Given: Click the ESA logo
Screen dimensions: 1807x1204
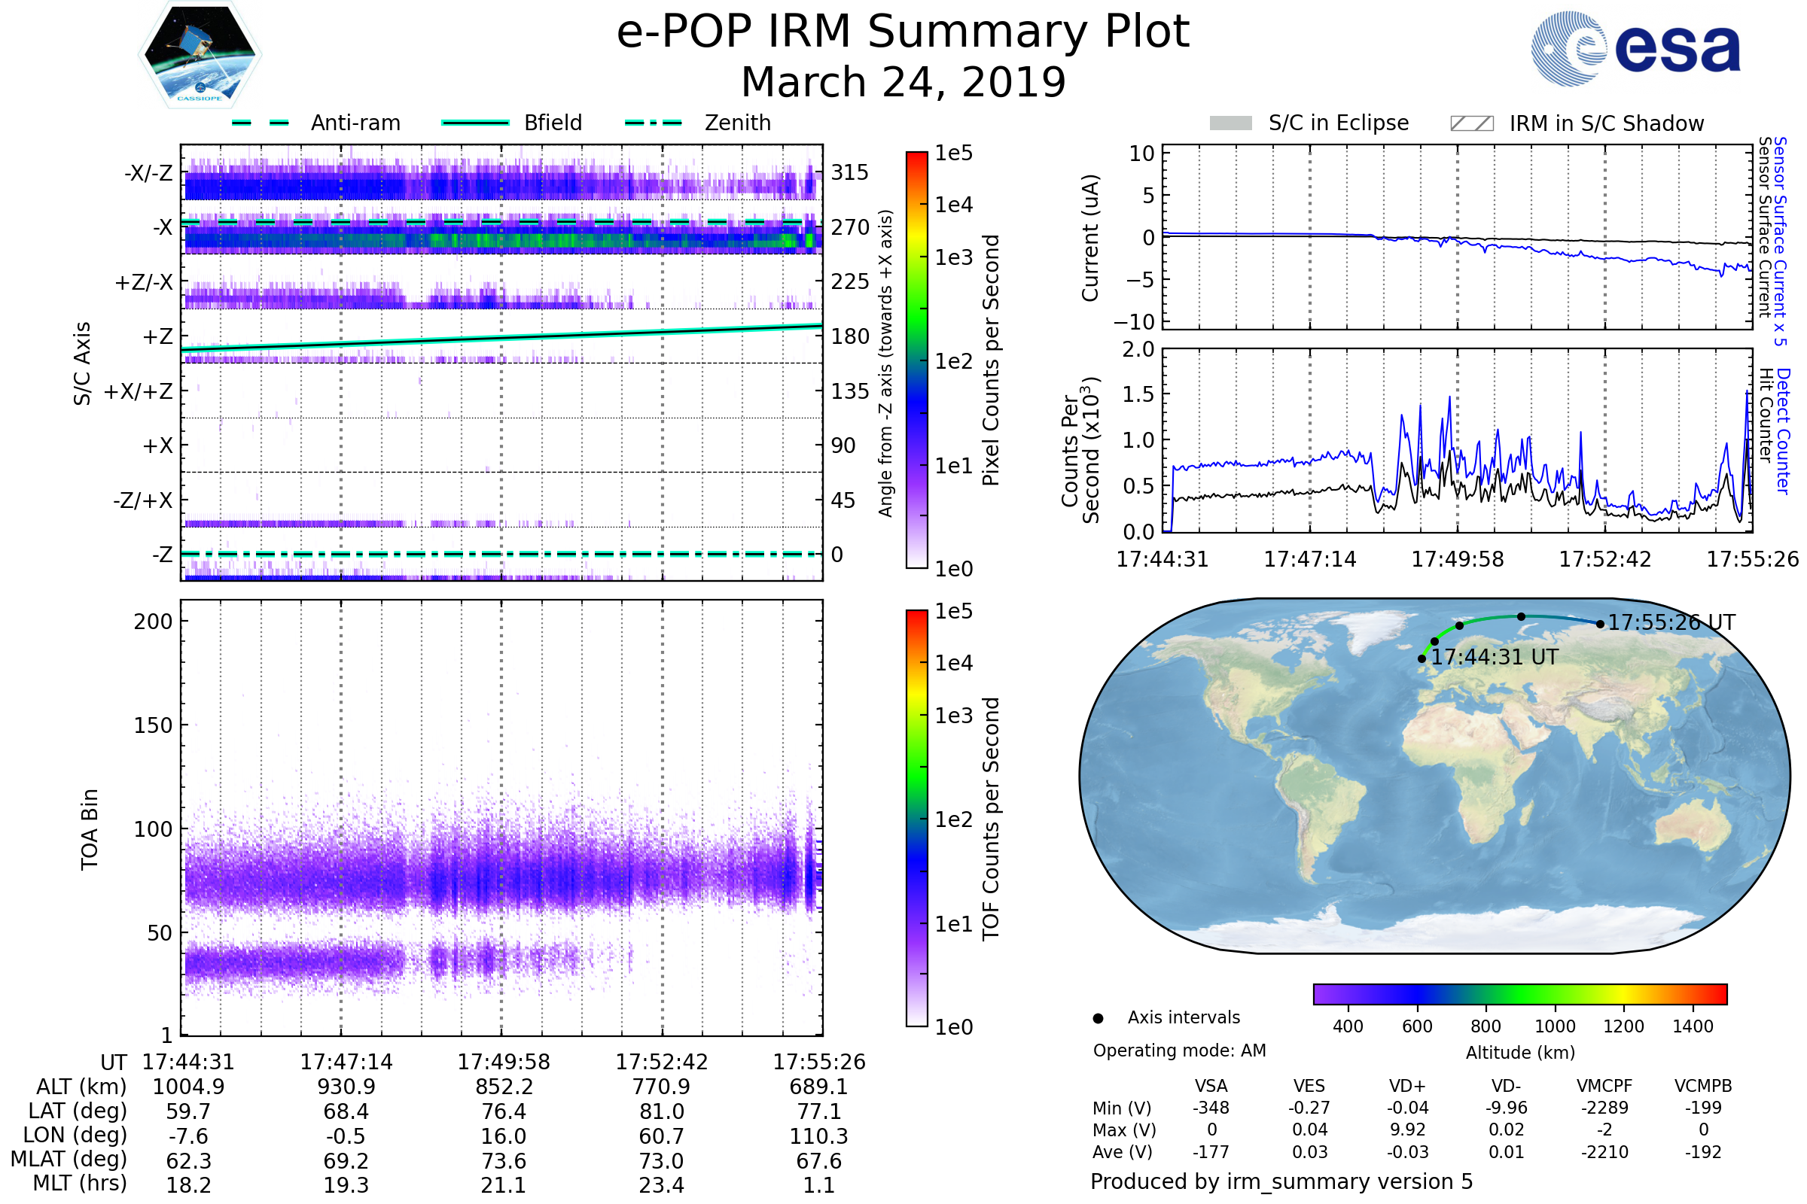Looking at the screenshot, I should [x=1635, y=48].
